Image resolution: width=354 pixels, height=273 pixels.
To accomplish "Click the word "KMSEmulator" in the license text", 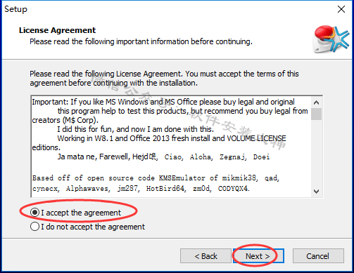I will [x=182, y=178].
